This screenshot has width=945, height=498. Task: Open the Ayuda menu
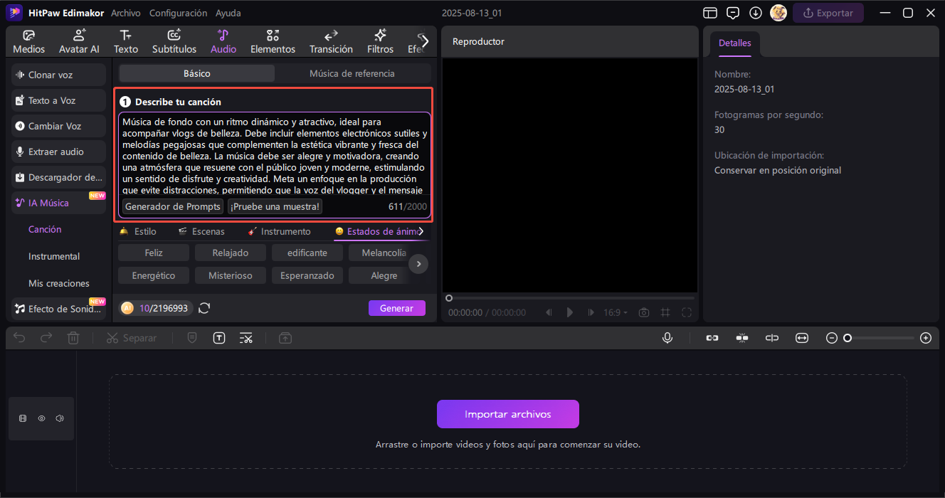[x=228, y=13]
